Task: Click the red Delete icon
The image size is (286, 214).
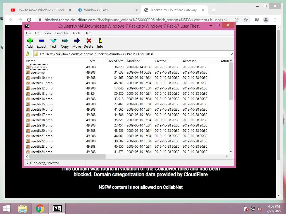Action: coord(89,41)
